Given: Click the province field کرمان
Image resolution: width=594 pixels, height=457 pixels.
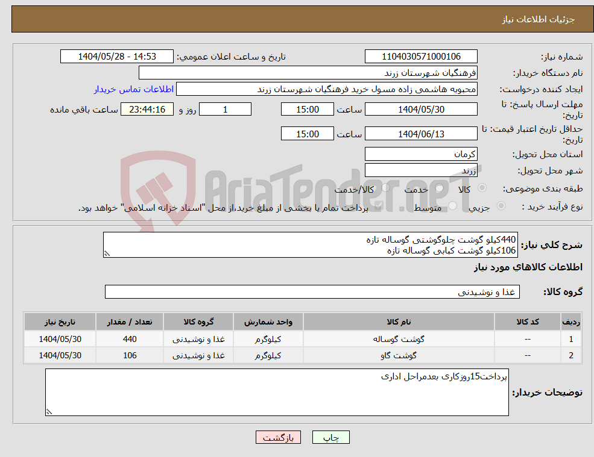Looking at the screenshot, I should tap(421, 154).
